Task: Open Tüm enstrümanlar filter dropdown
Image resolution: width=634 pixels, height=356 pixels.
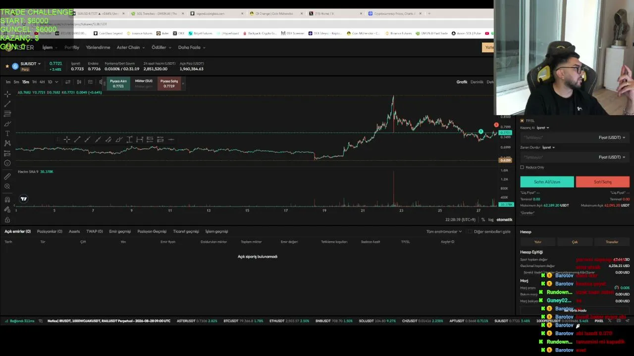Action: pyautogui.click(x=444, y=231)
